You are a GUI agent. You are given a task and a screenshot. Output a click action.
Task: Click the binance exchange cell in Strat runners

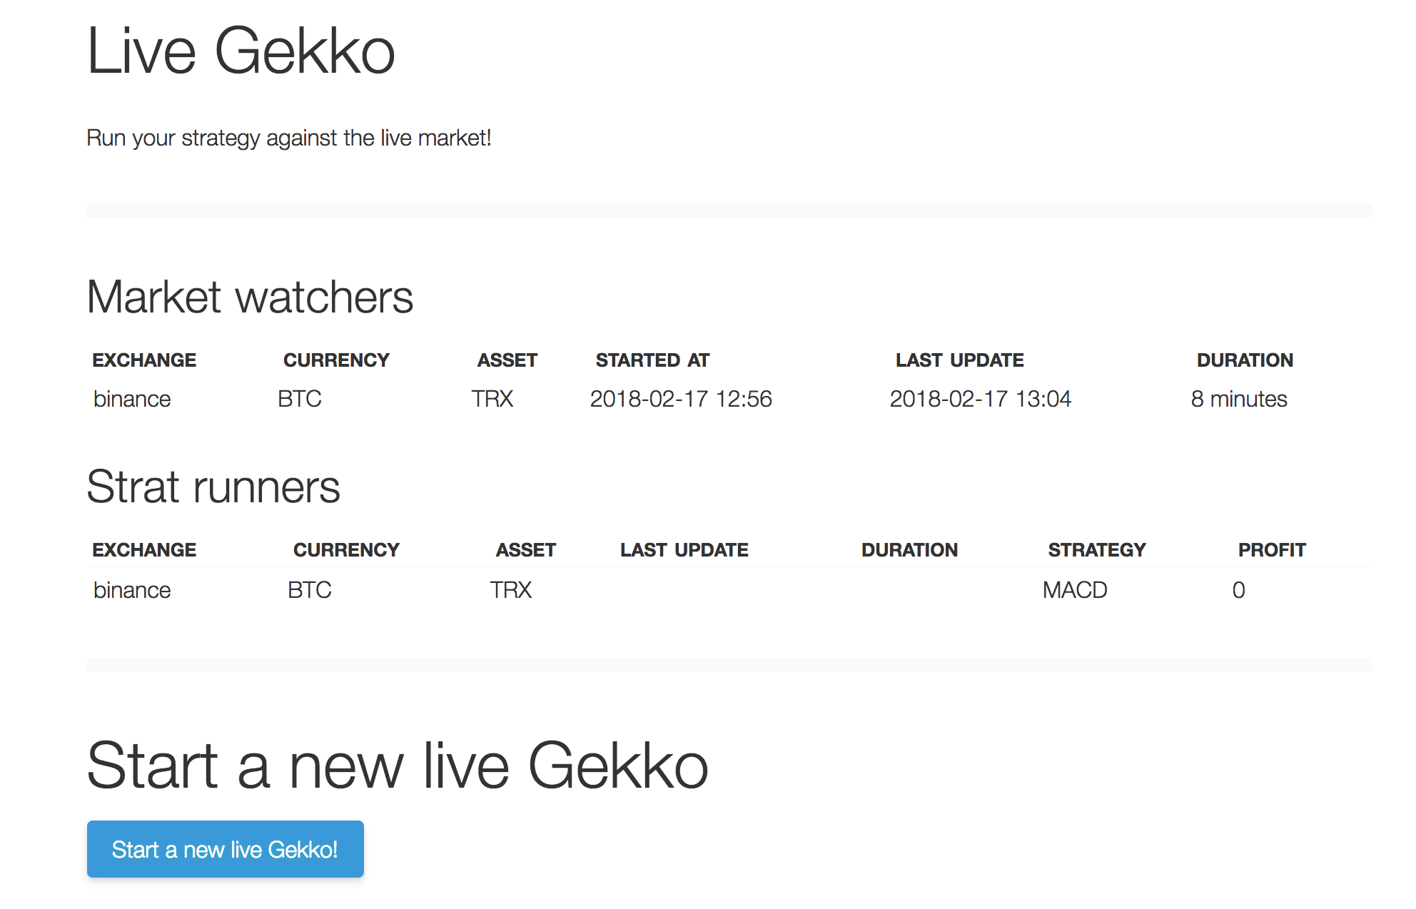(x=133, y=590)
